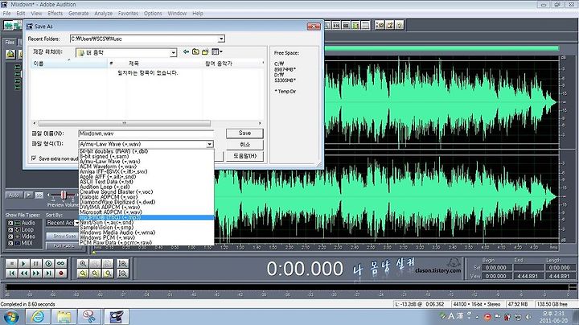Viewport: 579px width, 325px height.
Task: Click the Play Looped infinity button
Action: (x=60, y=263)
